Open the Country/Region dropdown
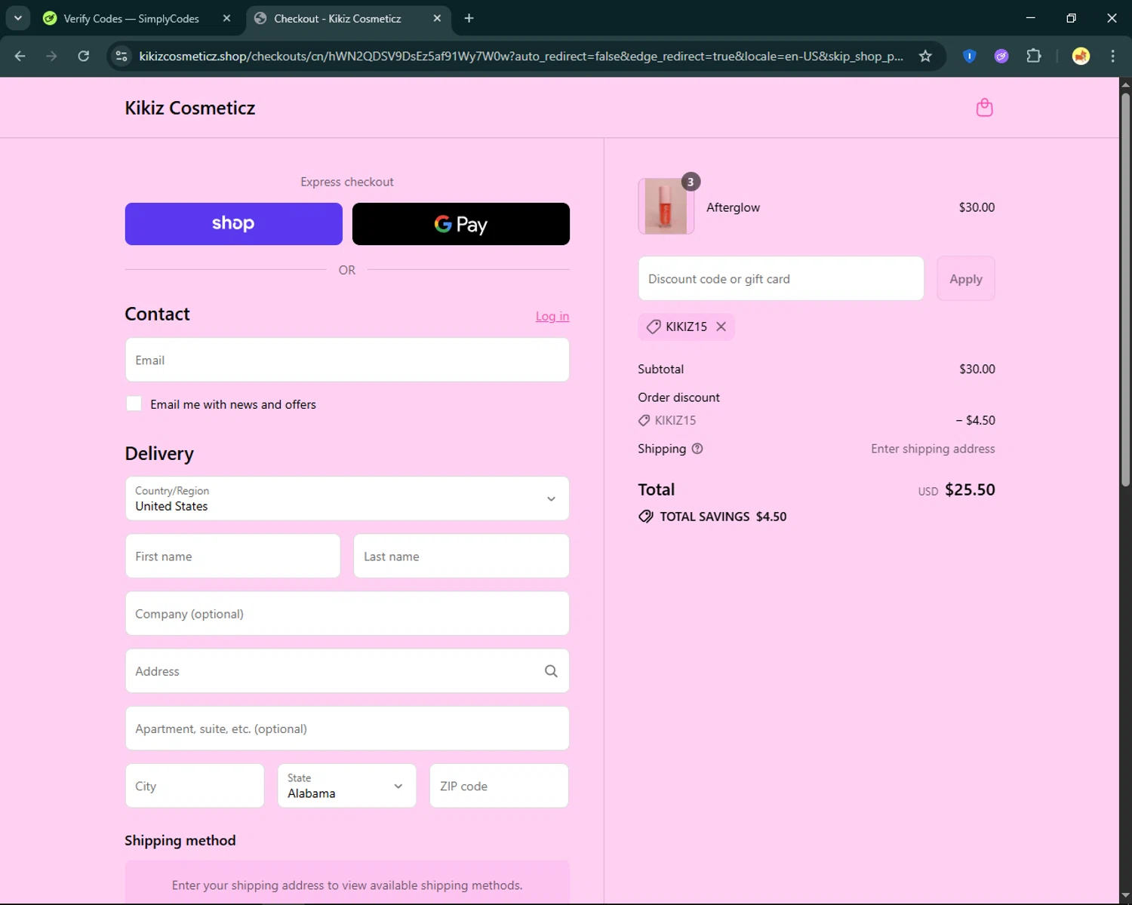Screen dimensions: 1132x905 (x=347, y=499)
